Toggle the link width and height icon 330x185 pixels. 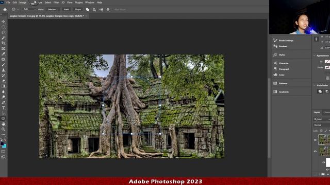pos(316,39)
